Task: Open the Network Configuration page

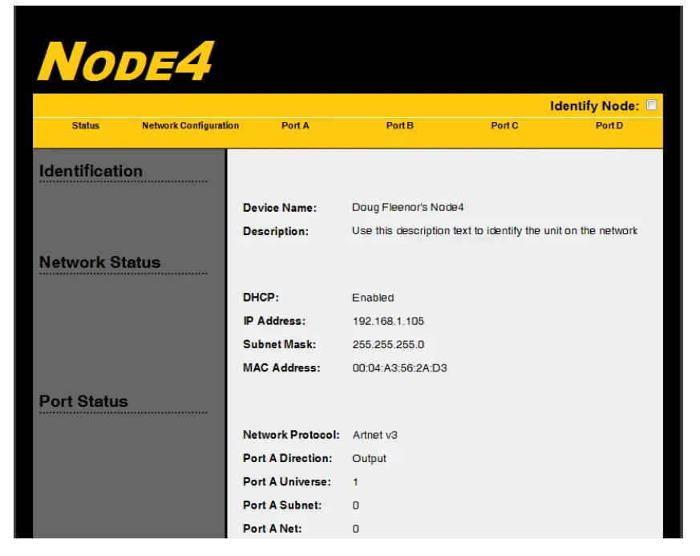Action: point(188,126)
